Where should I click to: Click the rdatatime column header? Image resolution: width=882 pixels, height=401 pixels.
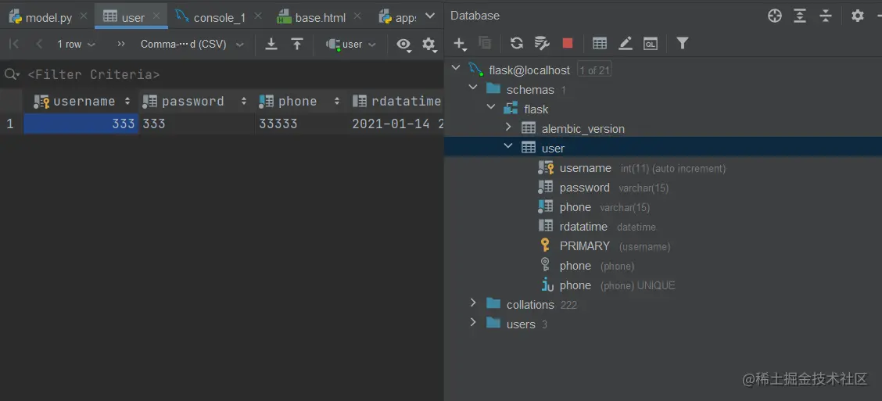pyautogui.click(x=396, y=102)
